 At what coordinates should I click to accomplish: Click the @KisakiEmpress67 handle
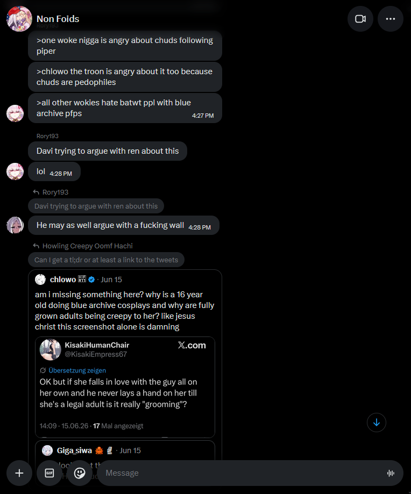click(96, 354)
